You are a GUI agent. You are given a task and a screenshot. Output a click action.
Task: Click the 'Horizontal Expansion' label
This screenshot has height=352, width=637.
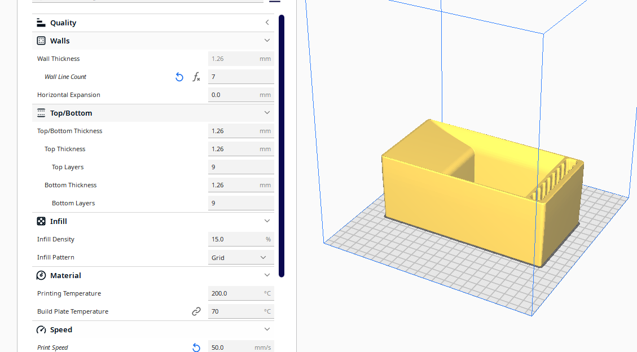[69, 95]
